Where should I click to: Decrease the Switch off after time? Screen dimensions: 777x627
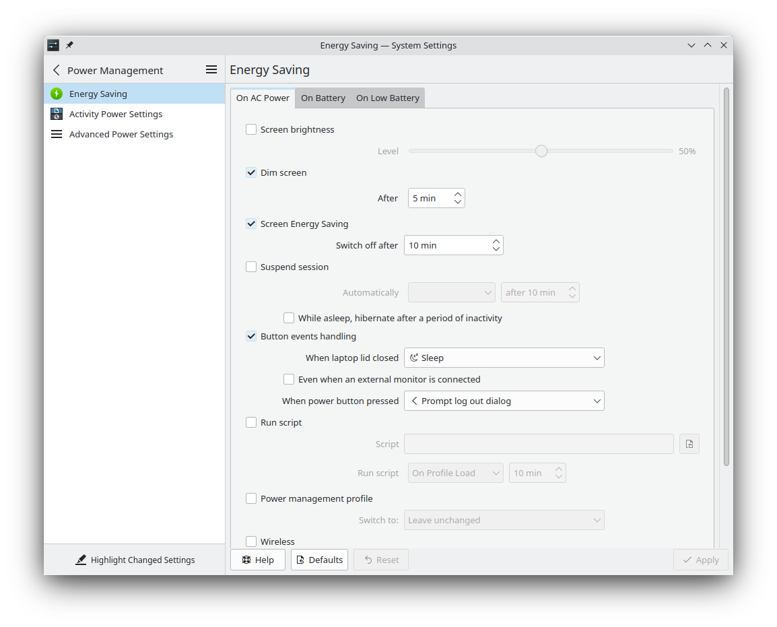496,249
